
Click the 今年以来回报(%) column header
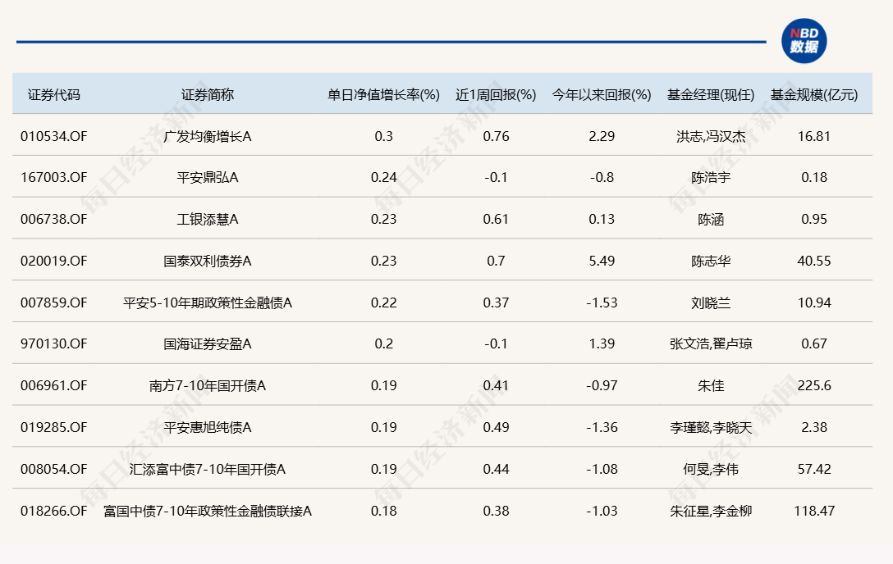[602, 95]
